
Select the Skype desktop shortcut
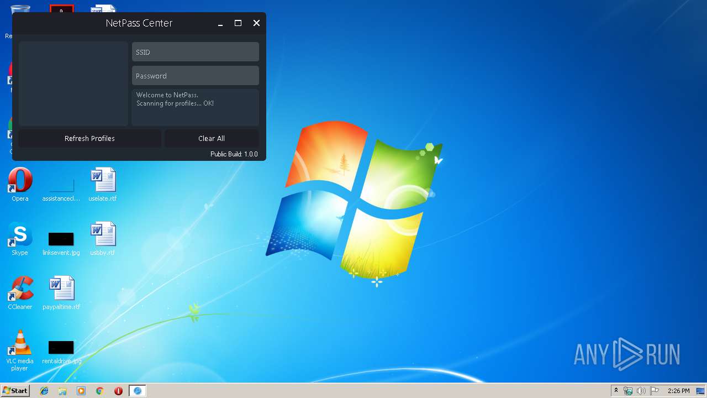click(x=20, y=239)
